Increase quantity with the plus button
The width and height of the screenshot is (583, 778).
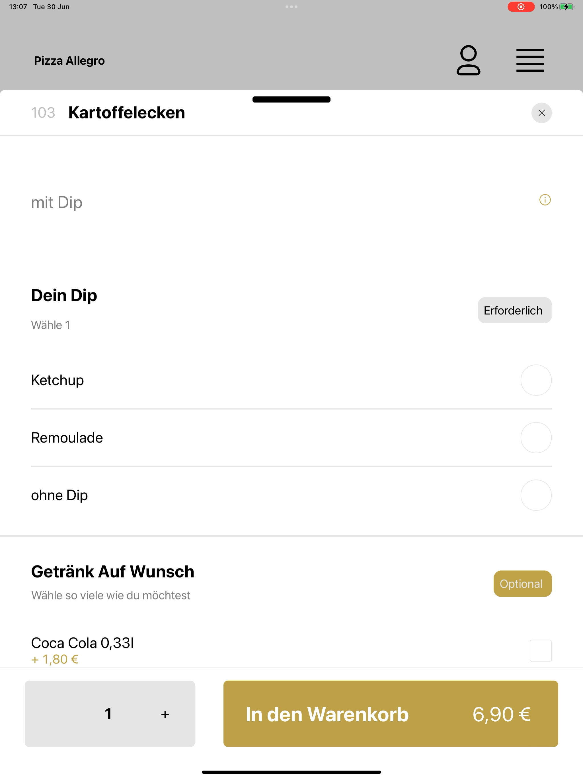[165, 714]
